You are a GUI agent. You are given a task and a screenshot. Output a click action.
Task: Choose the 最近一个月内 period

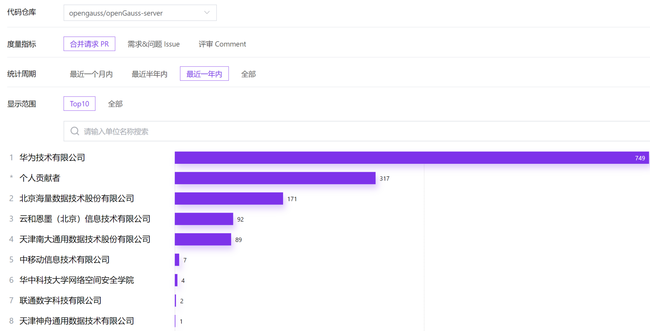[91, 74]
